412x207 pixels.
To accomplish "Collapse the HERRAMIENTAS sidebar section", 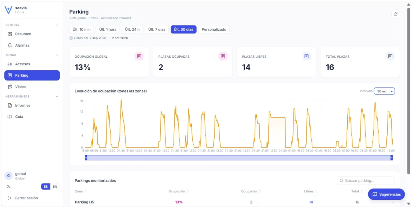I will [57, 96].
